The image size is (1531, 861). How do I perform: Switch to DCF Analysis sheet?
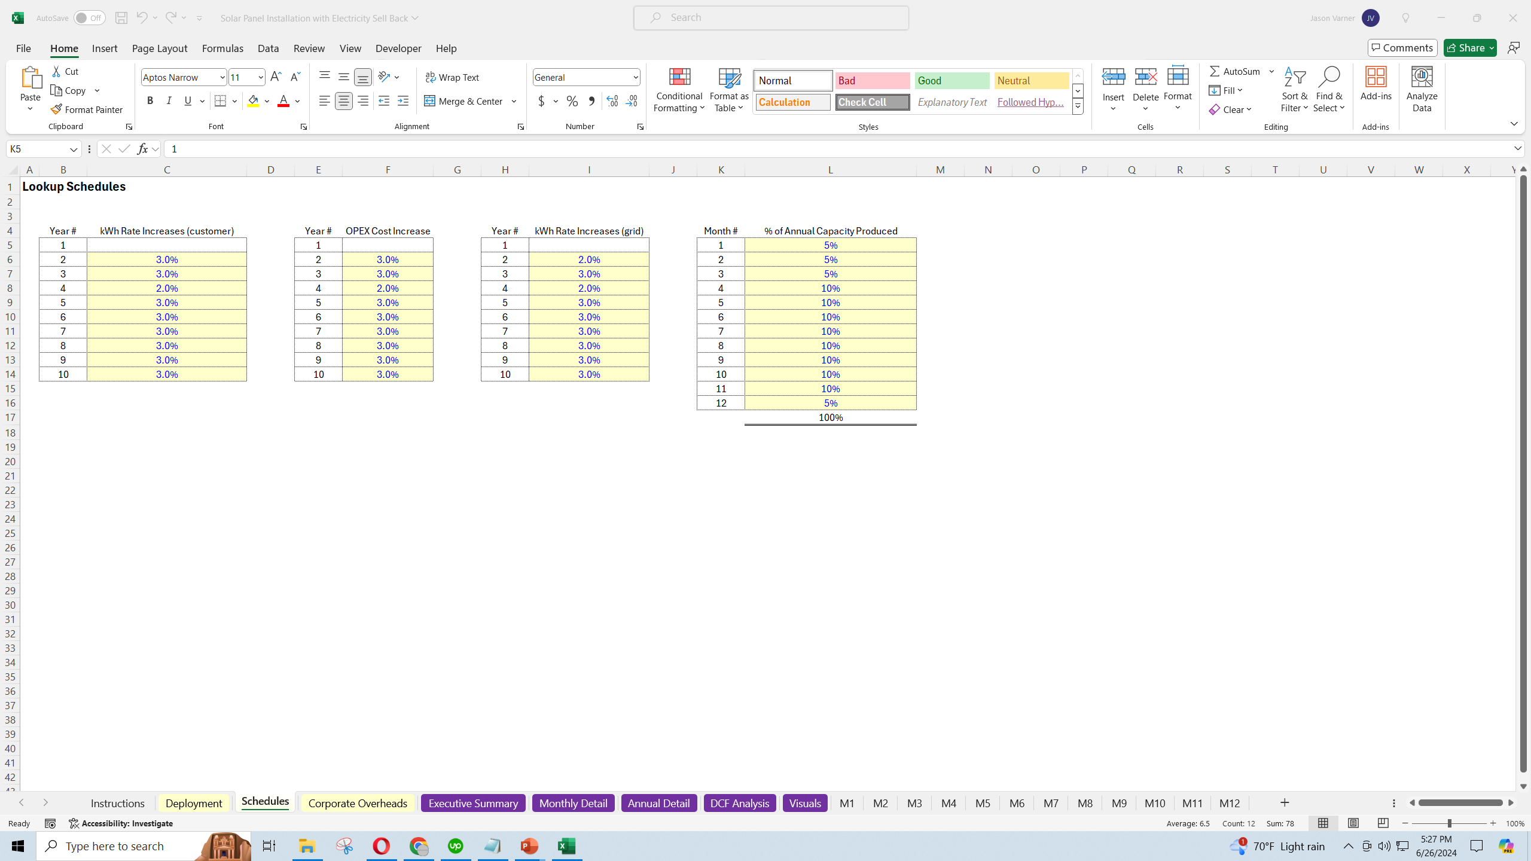740,803
